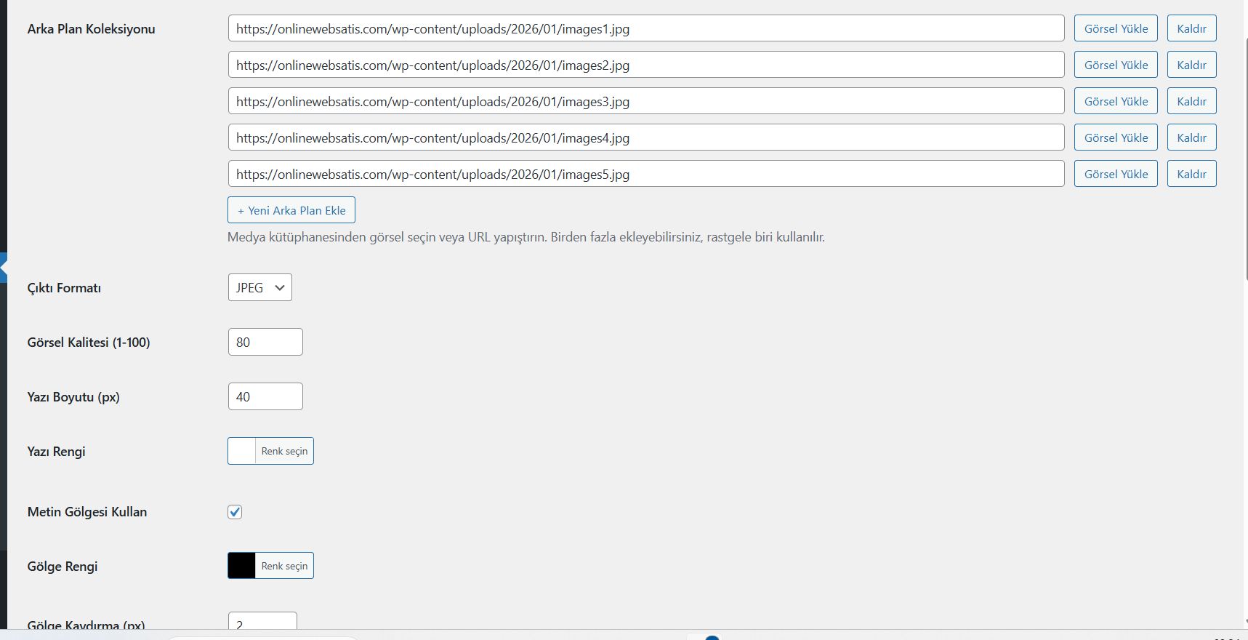Click Görsel Yükle for images4.jpg row

click(1116, 137)
